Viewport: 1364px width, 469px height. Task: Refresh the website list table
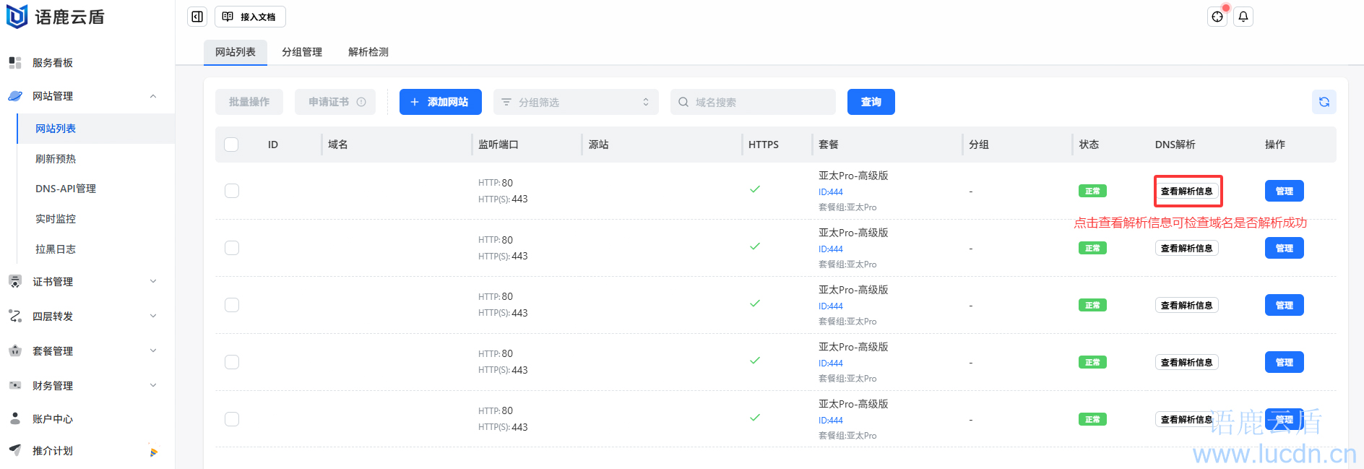pyautogui.click(x=1324, y=102)
